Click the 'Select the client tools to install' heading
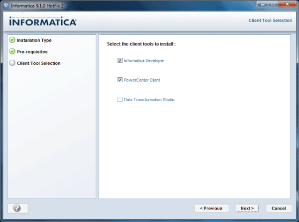 pos(142,44)
